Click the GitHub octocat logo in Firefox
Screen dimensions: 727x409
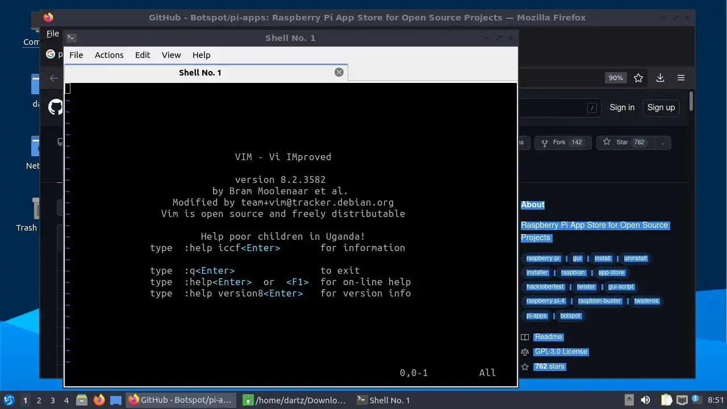(x=56, y=107)
